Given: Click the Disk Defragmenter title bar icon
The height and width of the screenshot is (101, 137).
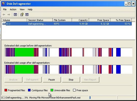Looking at the screenshot, I should pyautogui.click(x=4, y=4).
